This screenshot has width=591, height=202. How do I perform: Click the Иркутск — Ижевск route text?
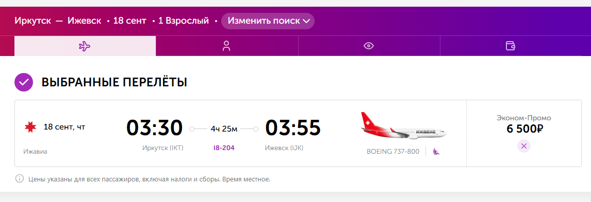58,21
